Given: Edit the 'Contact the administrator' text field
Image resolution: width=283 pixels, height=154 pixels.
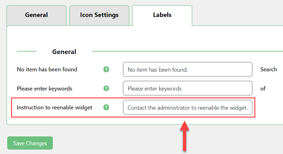Looking at the screenshot, I should 188,107.
